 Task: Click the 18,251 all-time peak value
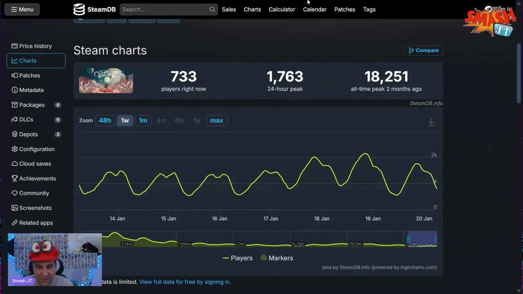[x=386, y=76]
